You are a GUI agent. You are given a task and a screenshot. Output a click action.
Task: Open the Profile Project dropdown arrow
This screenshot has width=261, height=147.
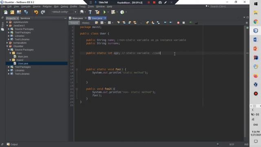point(126,12)
